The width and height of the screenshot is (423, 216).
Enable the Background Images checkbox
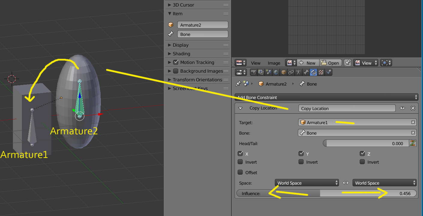tap(176, 71)
